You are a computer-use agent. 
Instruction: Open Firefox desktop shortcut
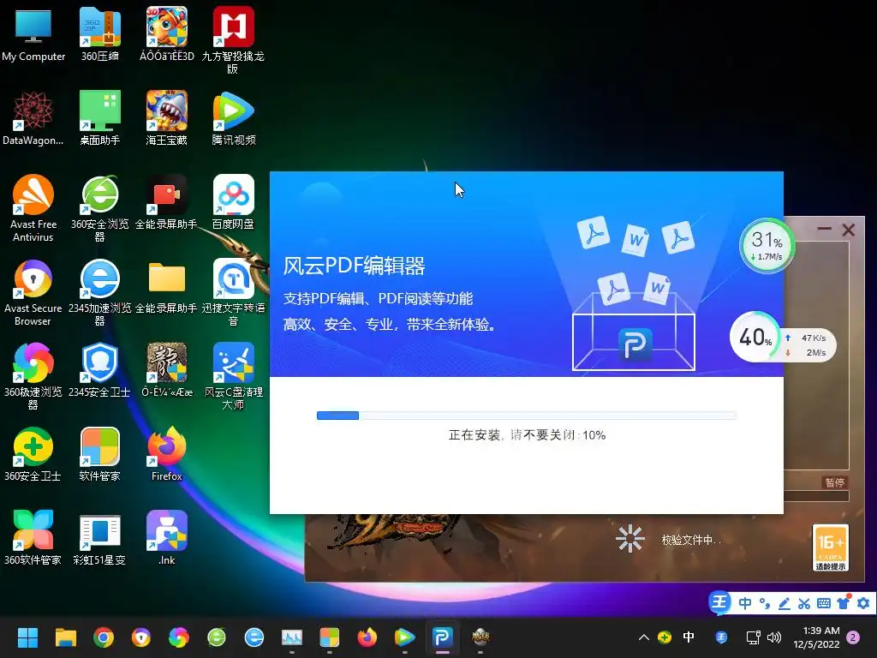tap(167, 454)
